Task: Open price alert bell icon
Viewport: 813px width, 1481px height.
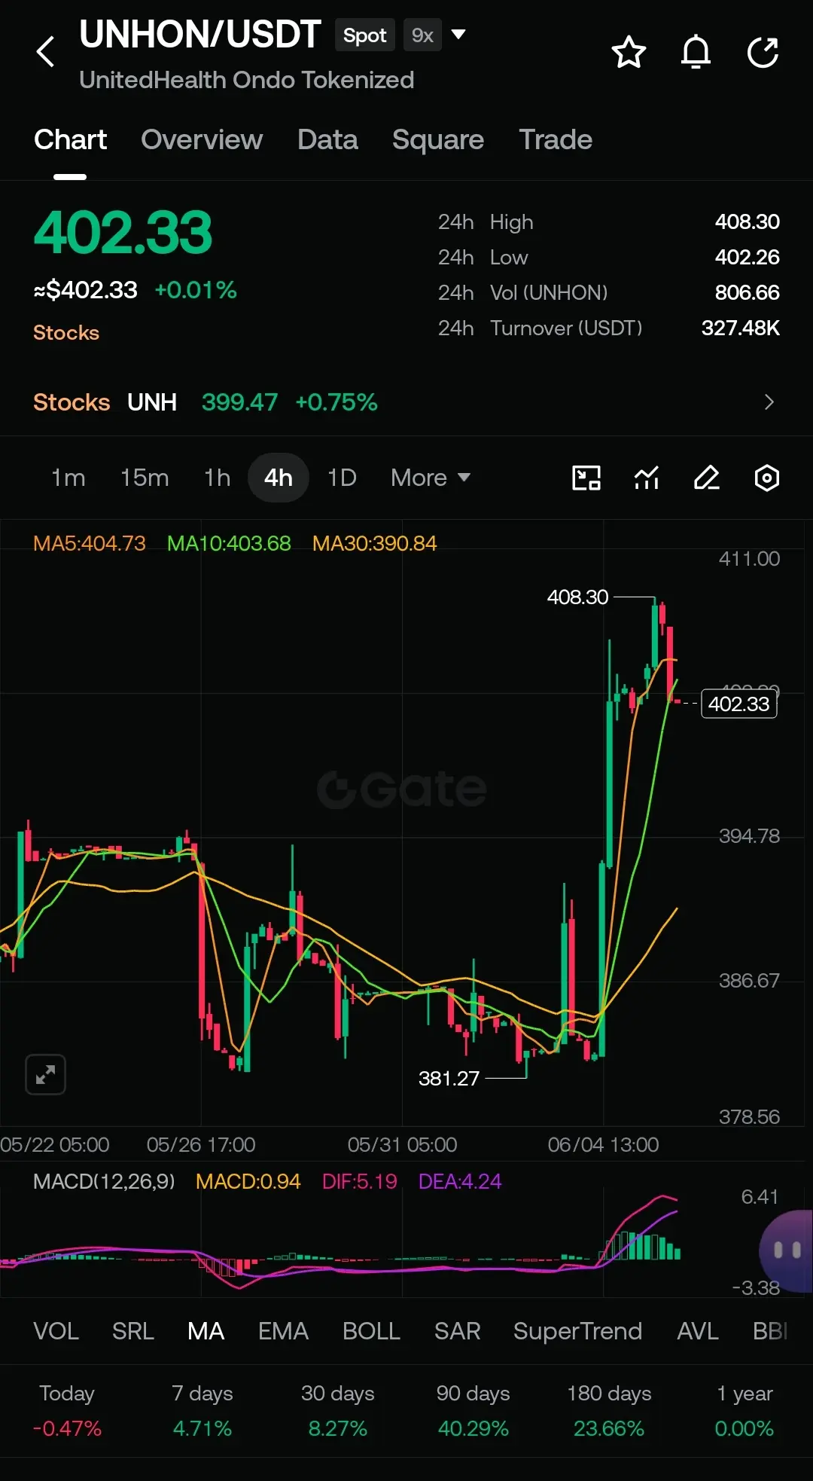Action: click(696, 52)
